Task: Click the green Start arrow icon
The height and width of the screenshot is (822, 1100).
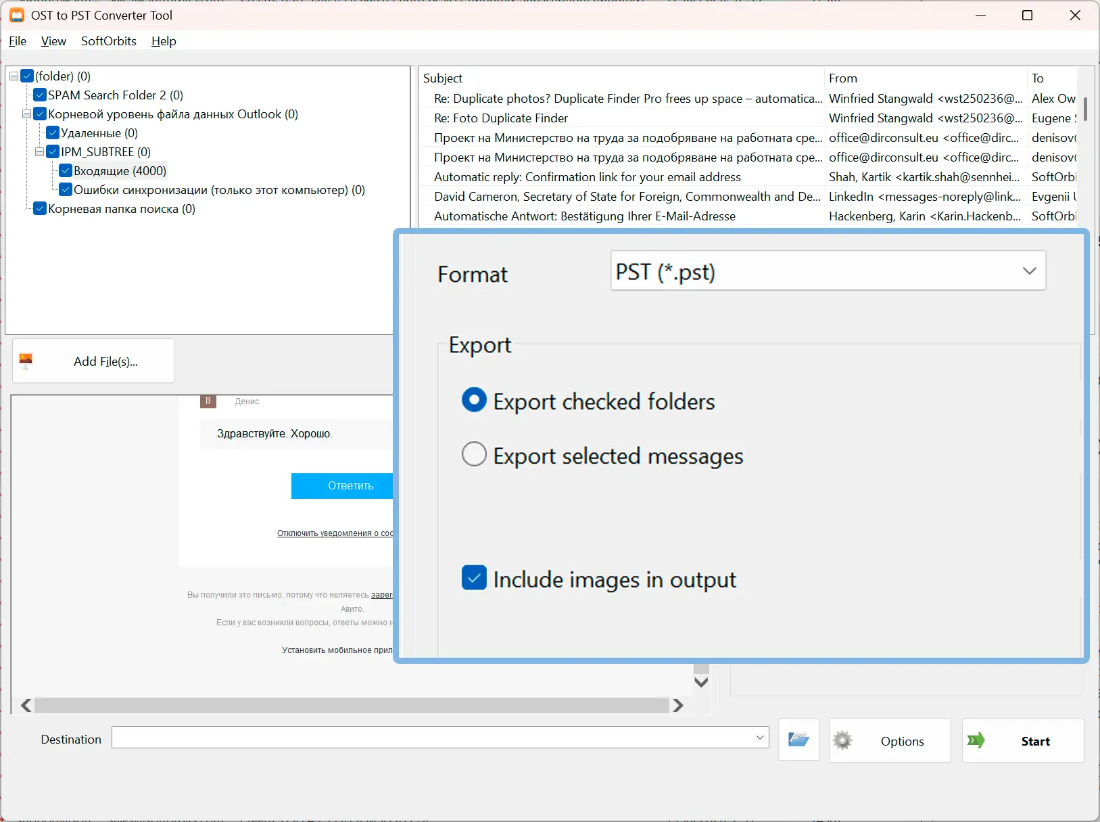Action: [x=976, y=740]
